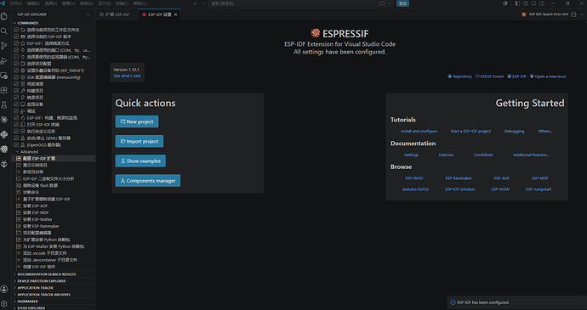
Task: Toggle checkbox for 烧录项目
Action: (16, 97)
